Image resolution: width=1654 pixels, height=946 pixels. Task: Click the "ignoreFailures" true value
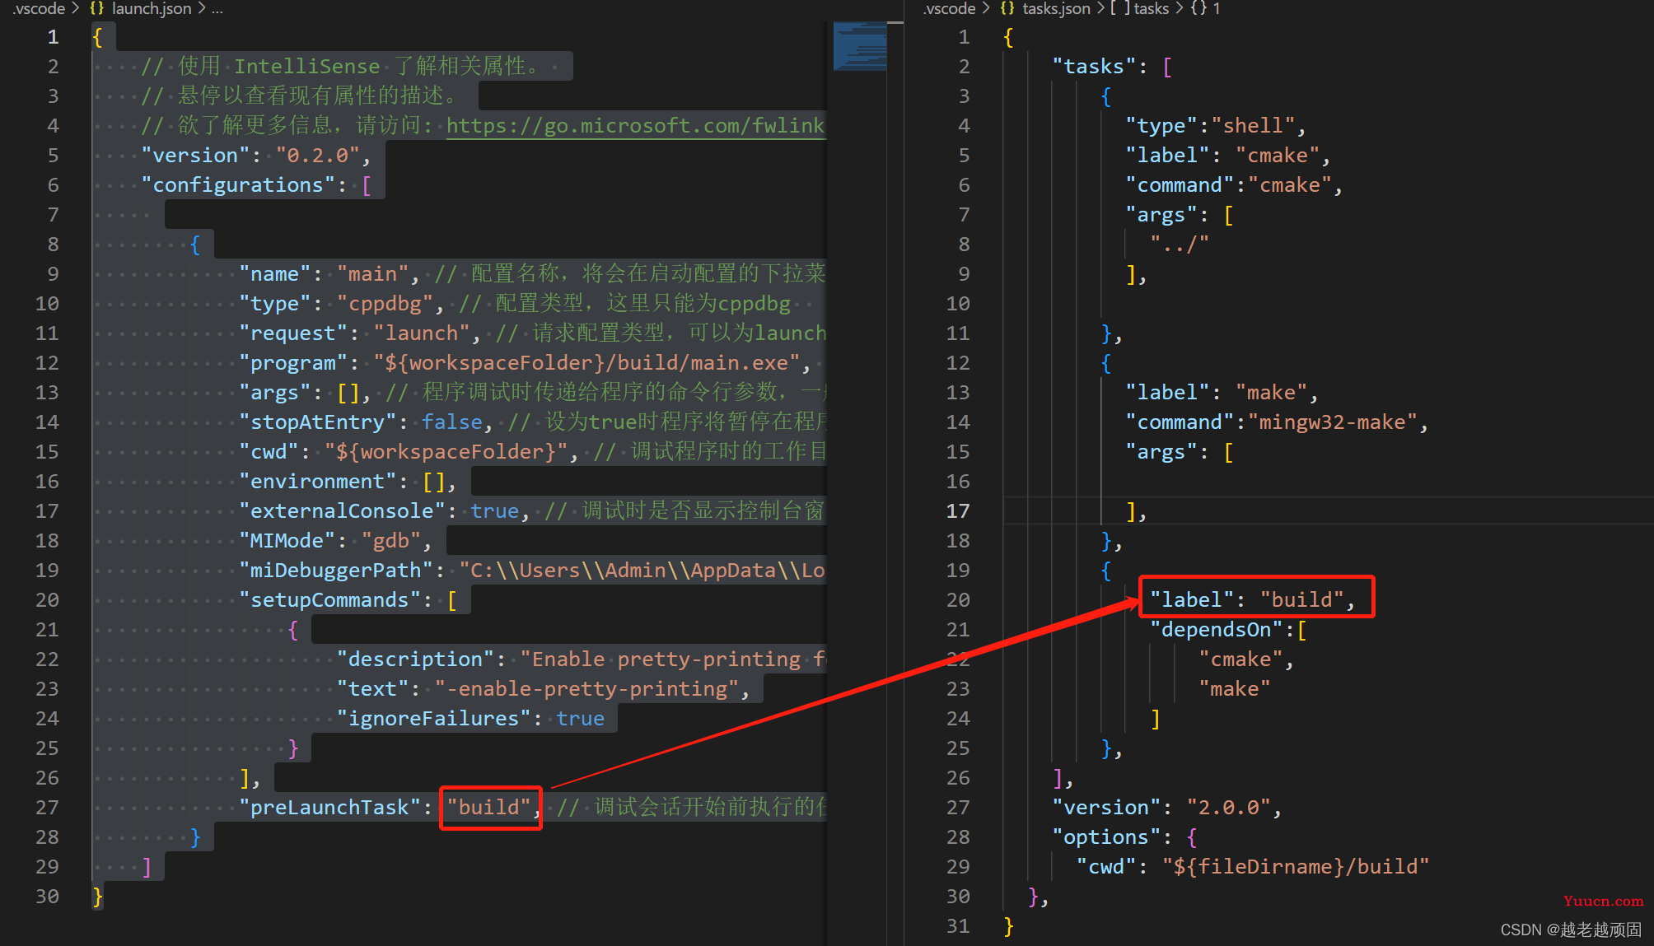pyautogui.click(x=580, y=718)
